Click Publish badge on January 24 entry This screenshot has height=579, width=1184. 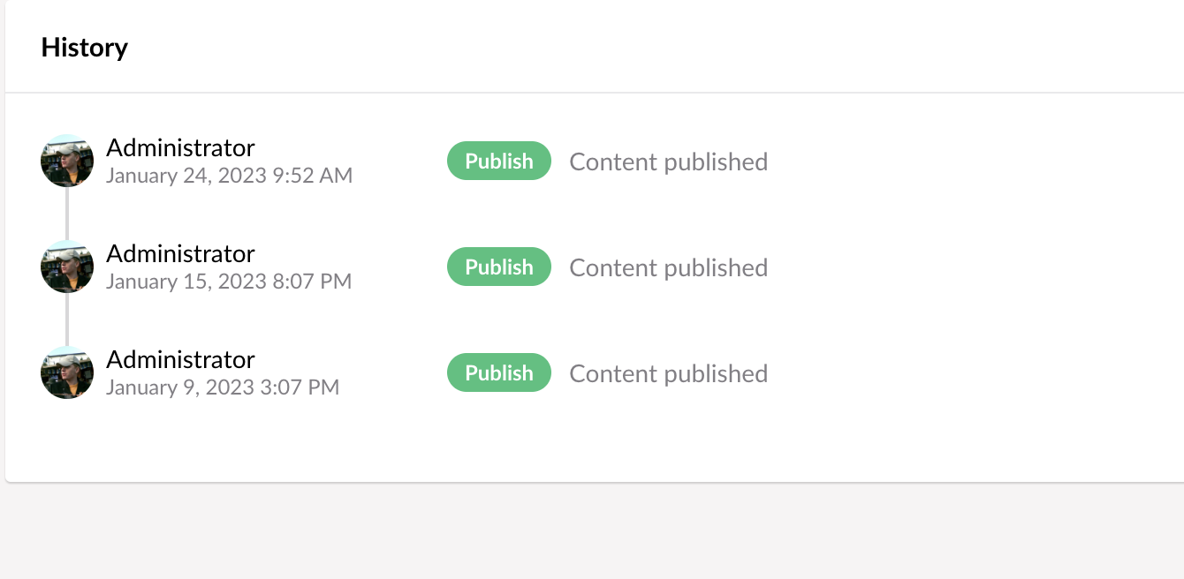[x=499, y=161]
